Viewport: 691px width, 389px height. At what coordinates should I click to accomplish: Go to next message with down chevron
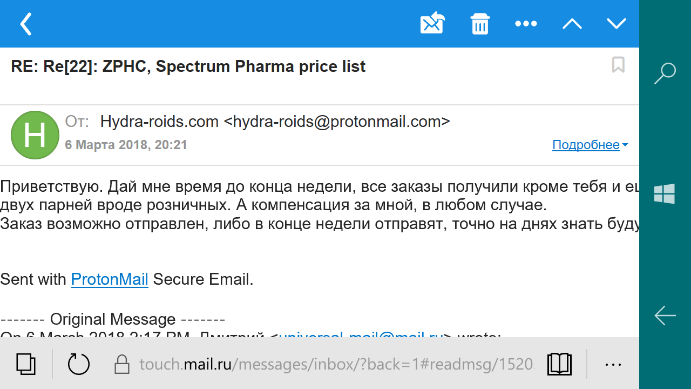coord(616,24)
